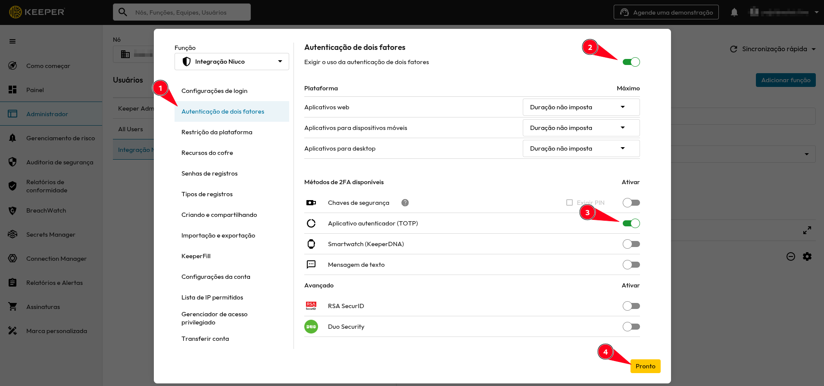824x386 pixels.
Task: Open Aplicativos web duration dropdown
Action: 581,107
